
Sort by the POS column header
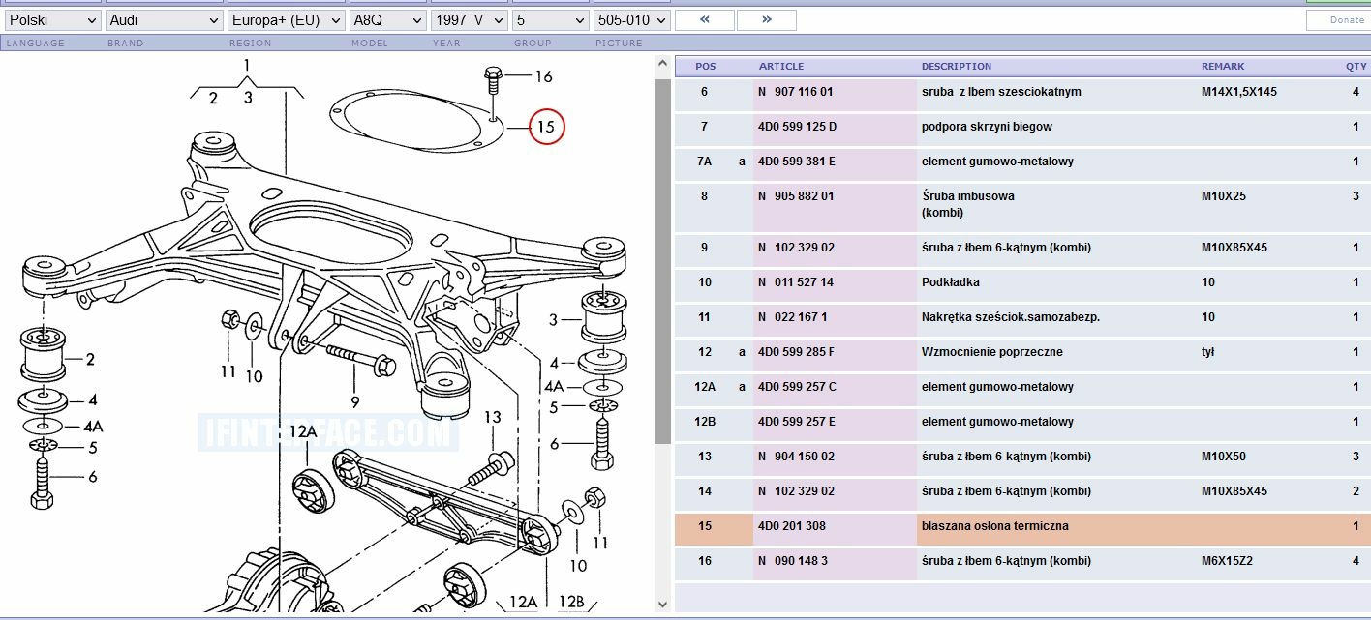pos(706,66)
